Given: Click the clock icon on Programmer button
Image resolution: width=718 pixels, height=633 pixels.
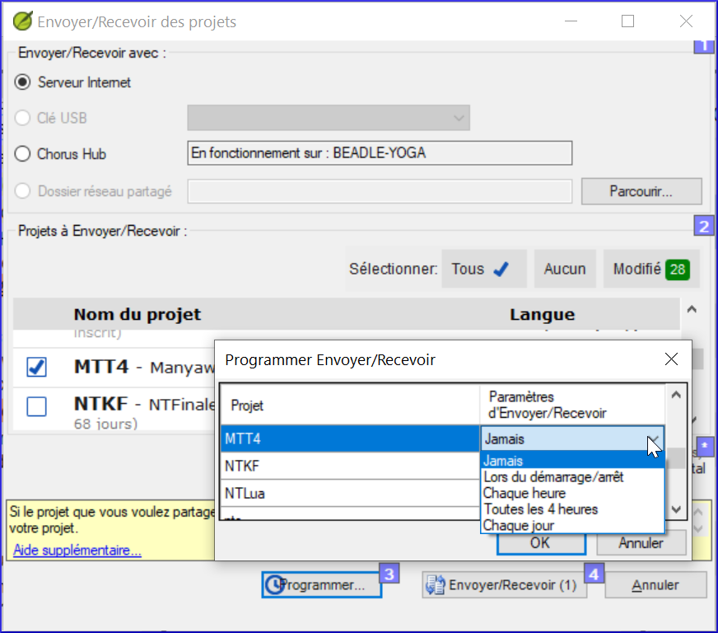Looking at the screenshot, I should (x=274, y=585).
